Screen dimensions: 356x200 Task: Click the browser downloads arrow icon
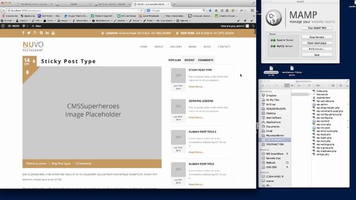(x=210, y=11)
